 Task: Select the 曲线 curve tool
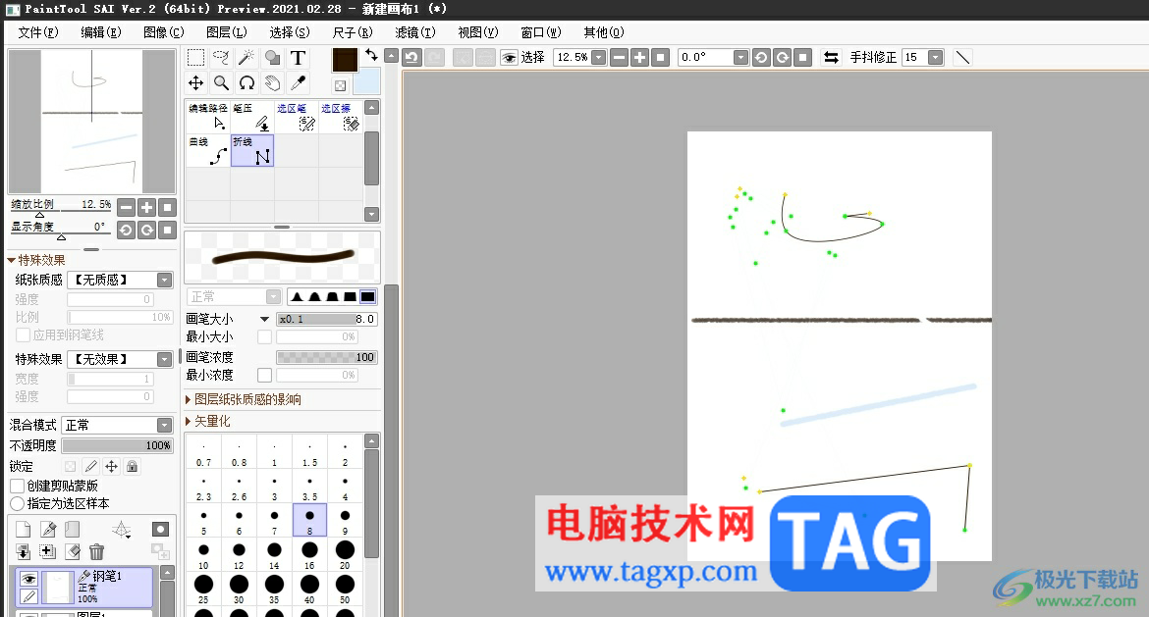(x=208, y=151)
